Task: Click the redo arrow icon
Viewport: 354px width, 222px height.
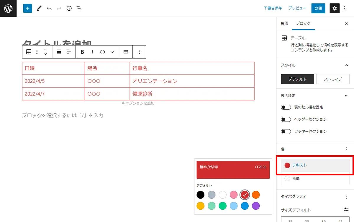Action: click(59, 8)
